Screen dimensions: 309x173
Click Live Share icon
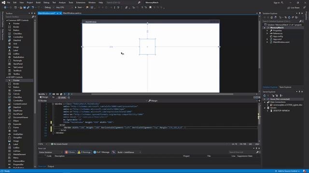[x=289, y=8]
